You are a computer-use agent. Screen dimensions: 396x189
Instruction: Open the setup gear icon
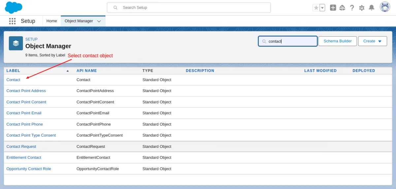(362, 8)
